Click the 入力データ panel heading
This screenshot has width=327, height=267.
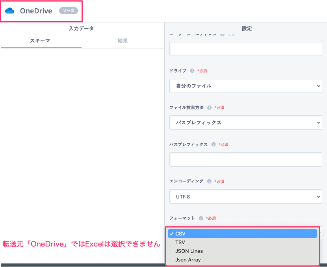(x=81, y=28)
